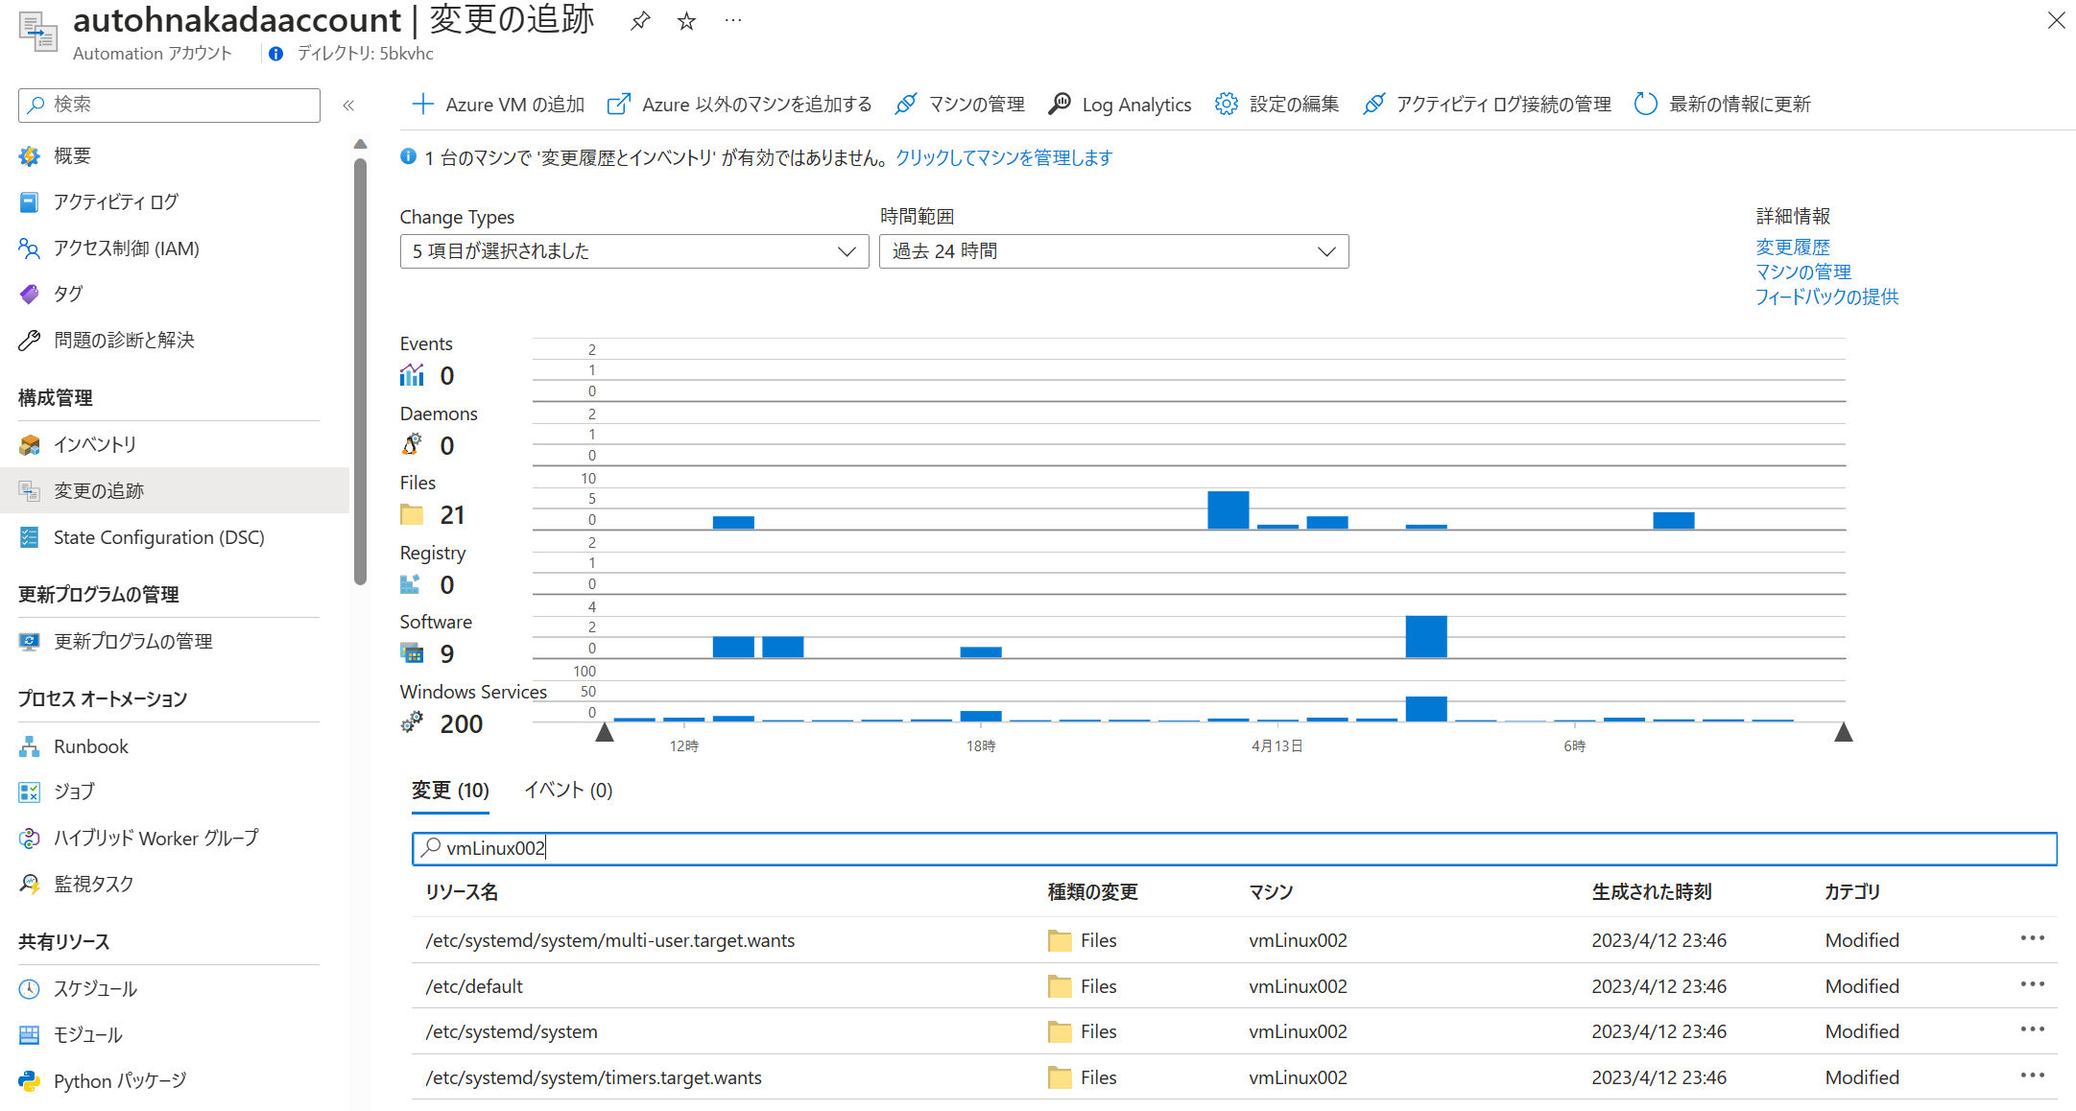
Task: Open 設定の編集 gear icon
Action: [1226, 104]
